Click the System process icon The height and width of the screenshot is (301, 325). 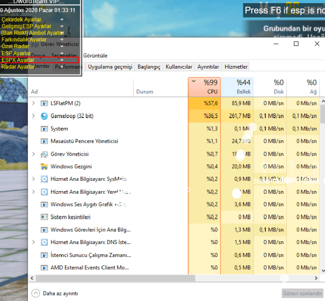(44, 129)
